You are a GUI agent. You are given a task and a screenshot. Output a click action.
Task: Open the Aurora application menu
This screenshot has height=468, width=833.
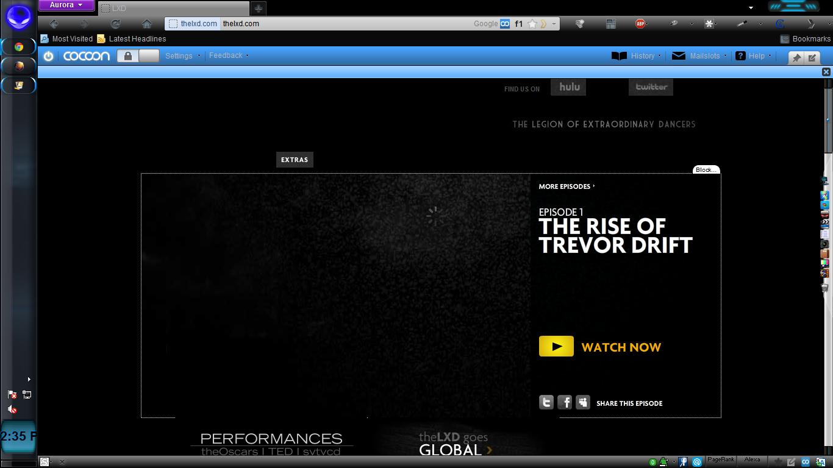66,5
